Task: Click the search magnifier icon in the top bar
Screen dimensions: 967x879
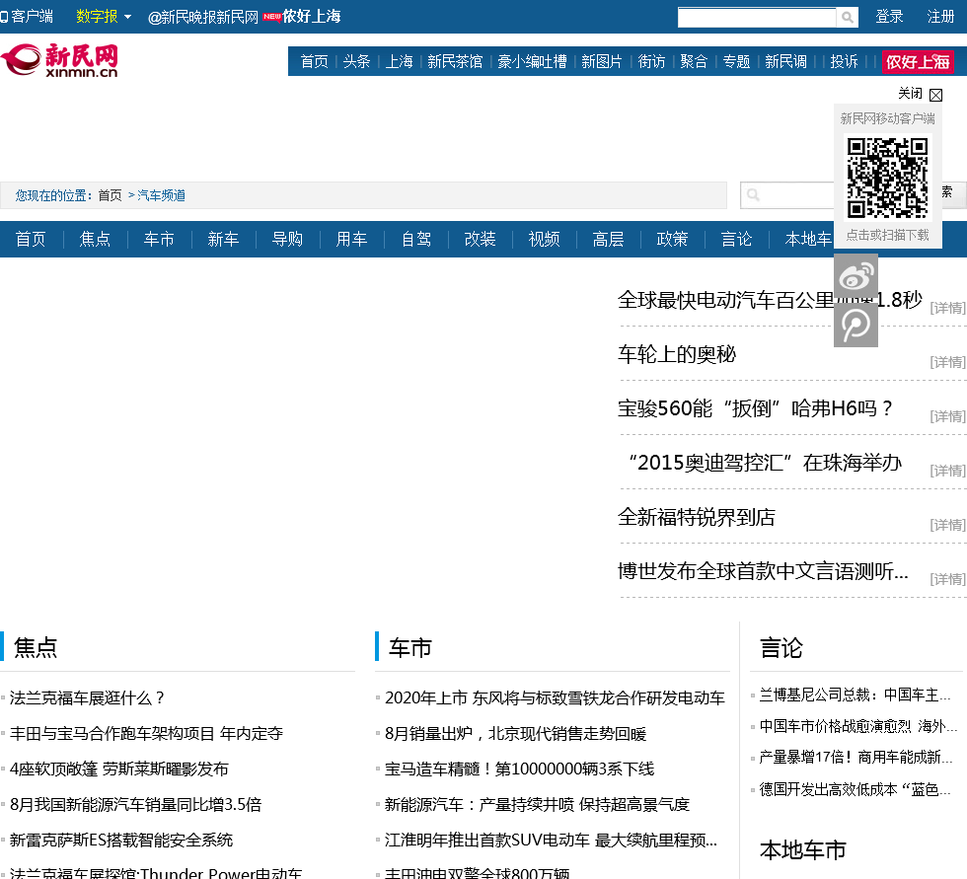Action: (848, 17)
